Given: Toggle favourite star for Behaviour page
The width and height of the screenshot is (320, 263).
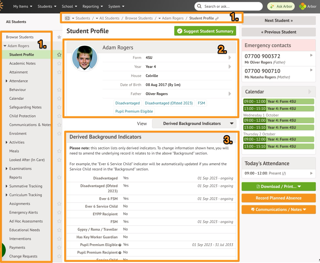Looking at the screenshot, I should [x=59, y=90].
